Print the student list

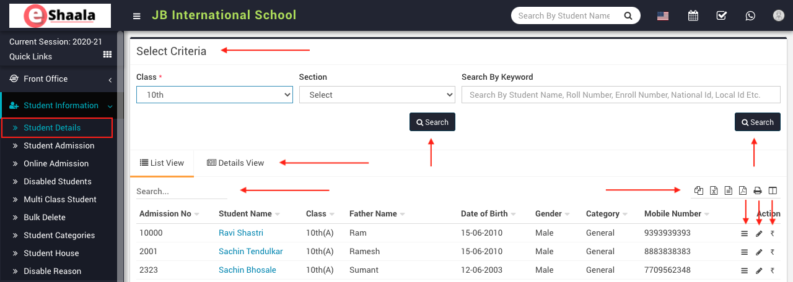(757, 190)
